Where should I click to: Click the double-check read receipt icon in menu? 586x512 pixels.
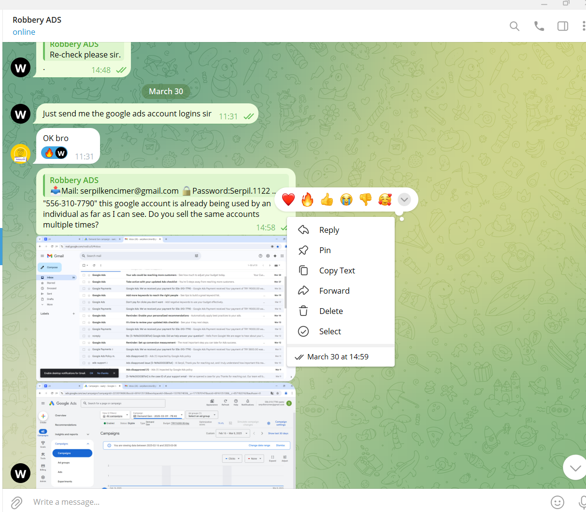point(299,357)
